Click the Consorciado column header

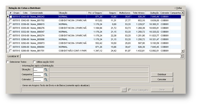click(x=44, y=13)
